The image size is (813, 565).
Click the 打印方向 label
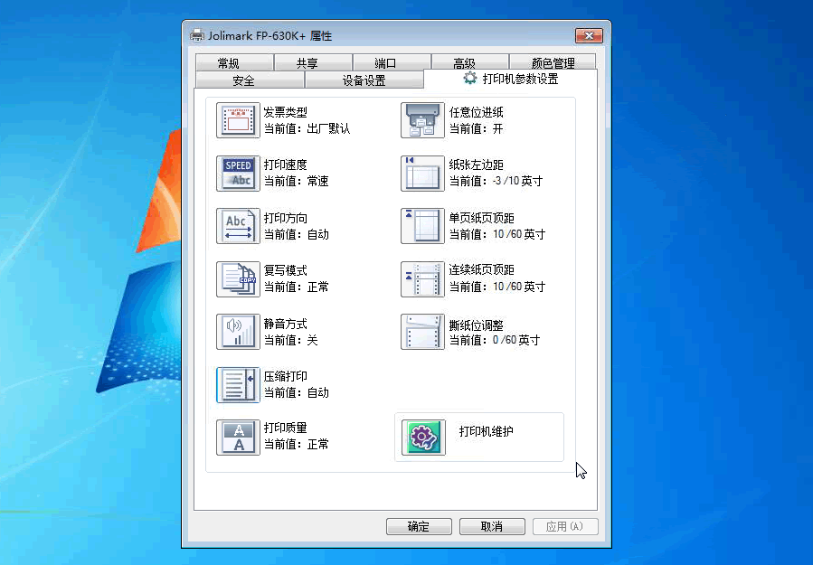pos(285,218)
